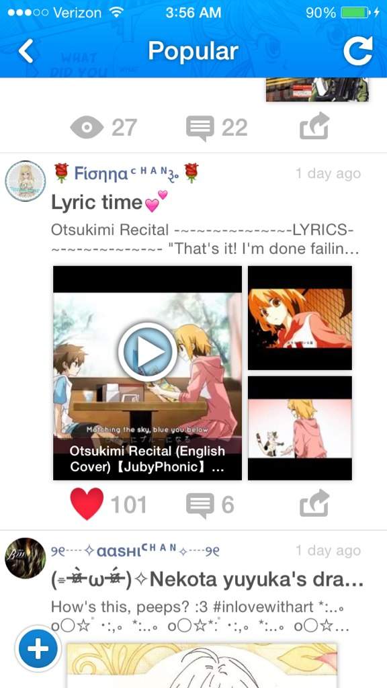
Task: Open the drawing image below Aashi's post
Action: (x=202, y=665)
